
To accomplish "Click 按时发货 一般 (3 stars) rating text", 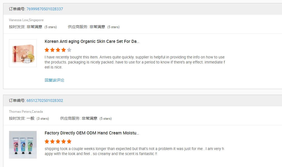I will coord(29,118).
